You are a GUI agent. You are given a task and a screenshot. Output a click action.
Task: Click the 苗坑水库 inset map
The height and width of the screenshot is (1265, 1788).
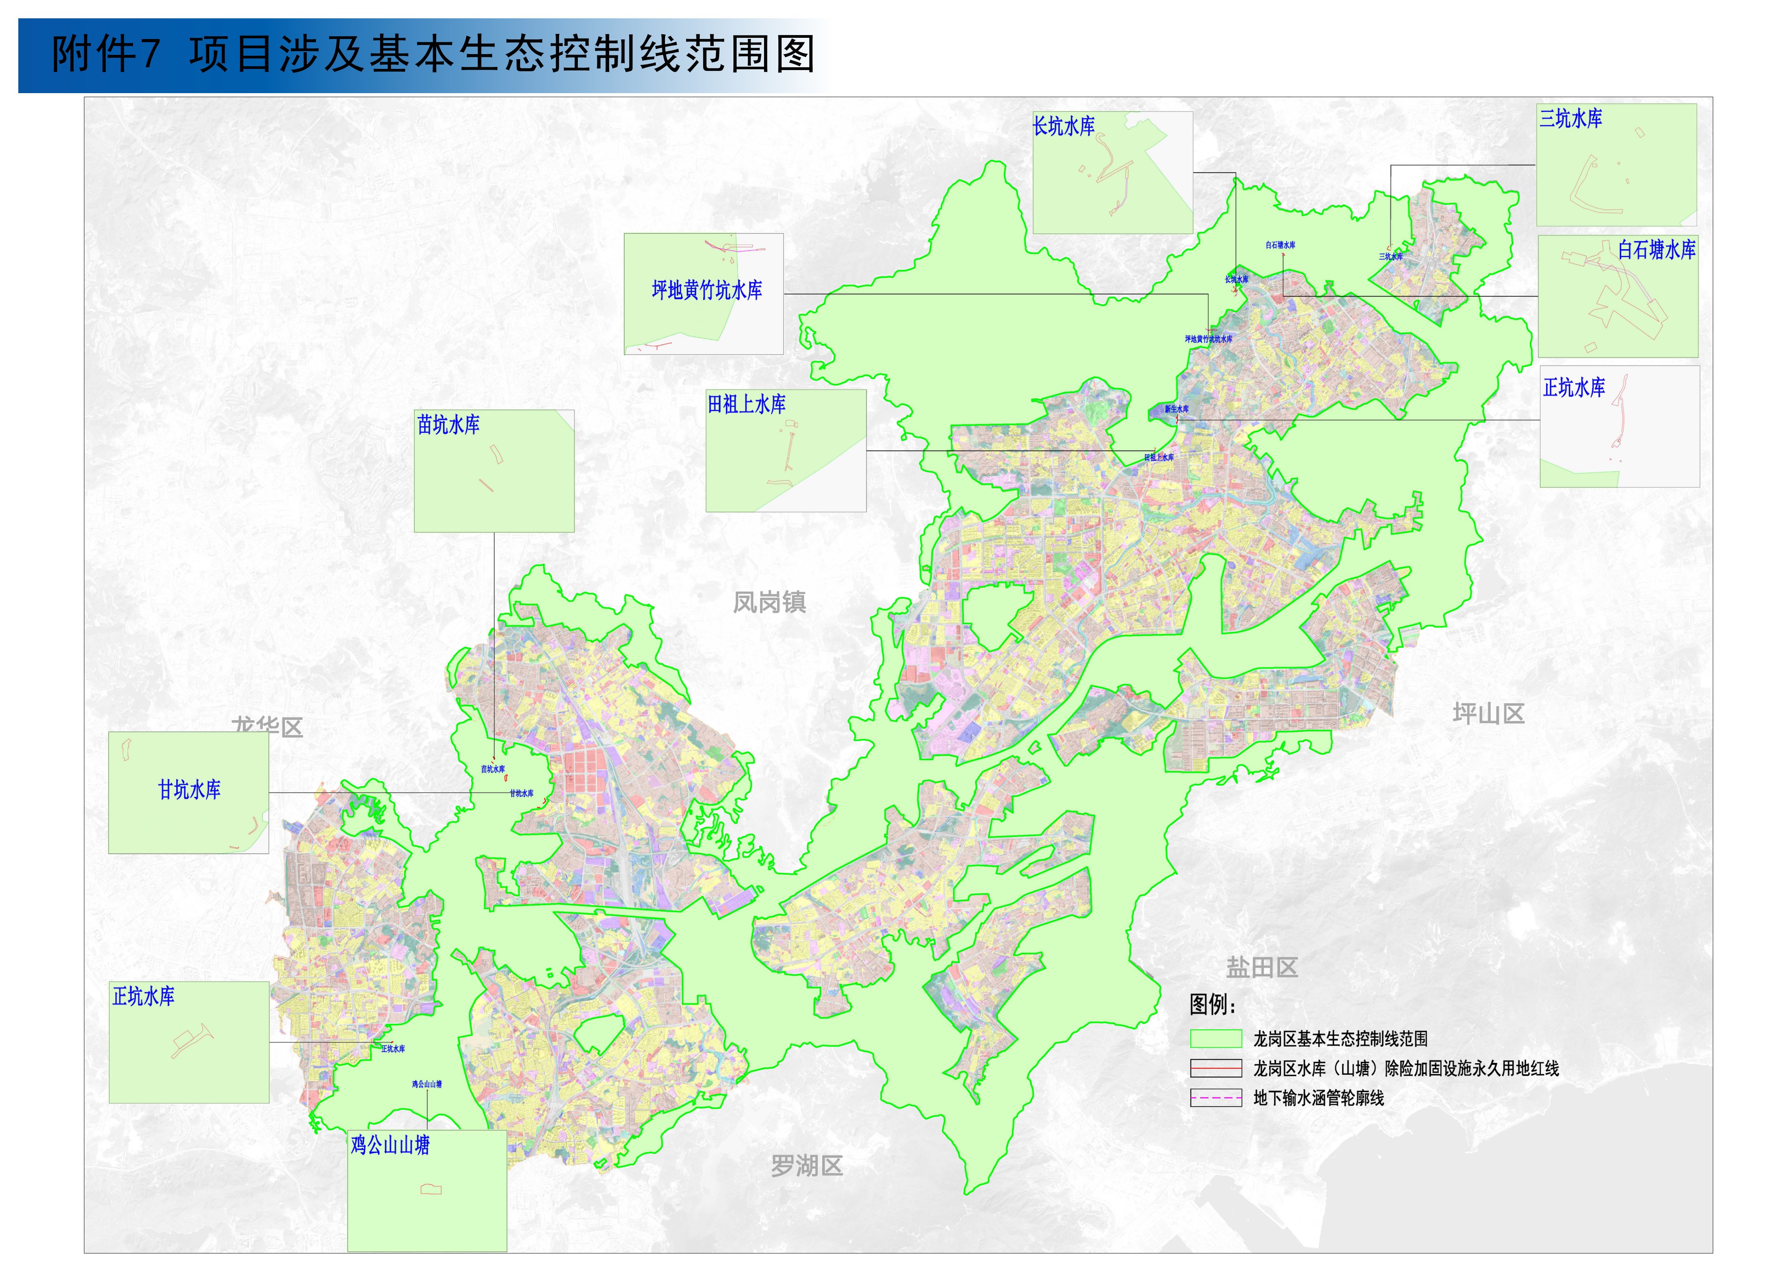[x=494, y=471]
